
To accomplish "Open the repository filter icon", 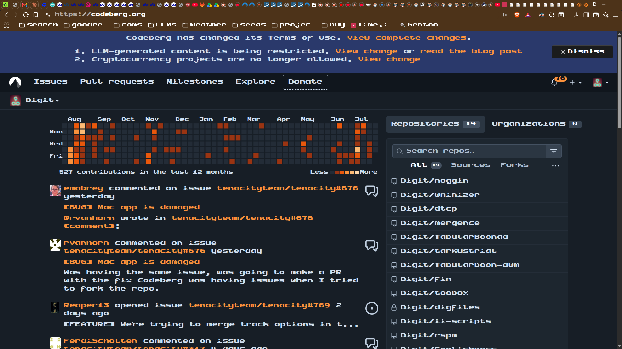I will point(554,151).
